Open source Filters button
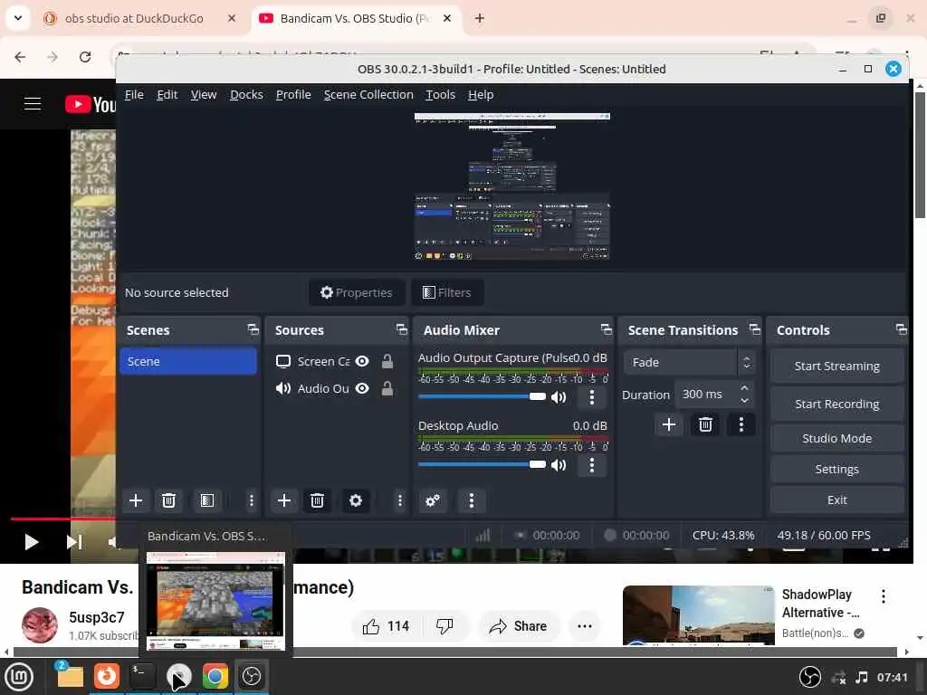Screen dimensions: 927x695 (447, 292)
